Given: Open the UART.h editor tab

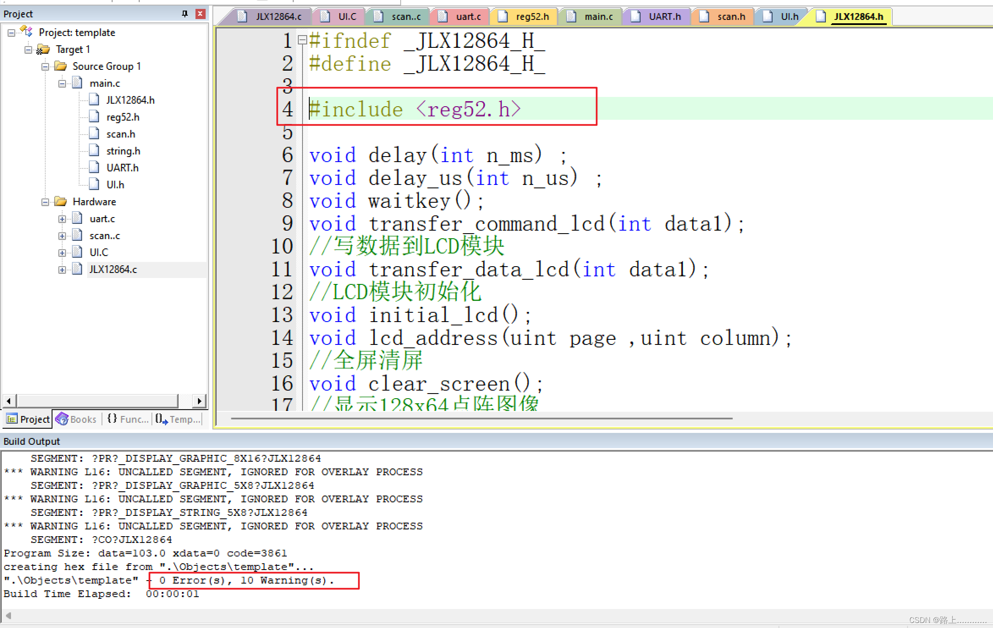Looking at the screenshot, I should tap(664, 17).
